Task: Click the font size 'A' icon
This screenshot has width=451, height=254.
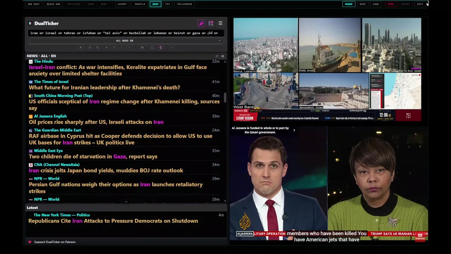Action: click(81, 47)
